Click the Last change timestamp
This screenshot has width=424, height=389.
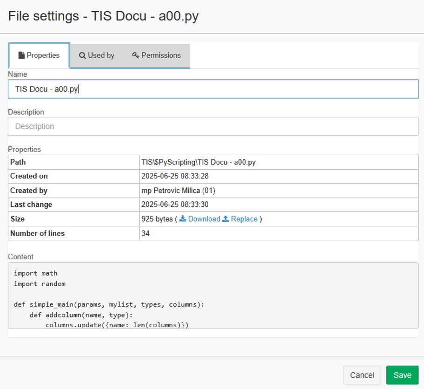point(175,204)
